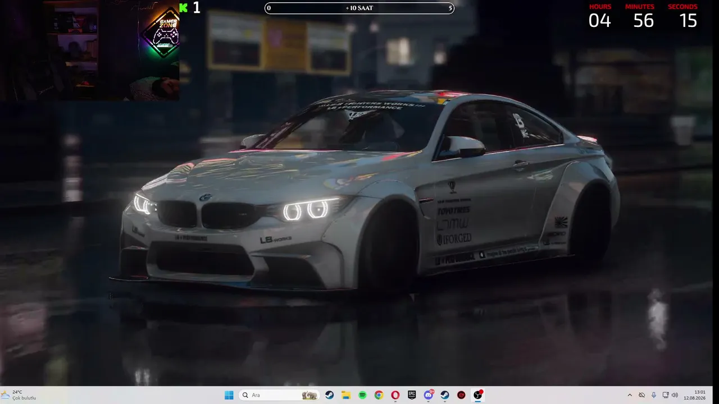The width and height of the screenshot is (719, 404).
Task: Open the clock and date 12.08.2026
Action: (695, 395)
